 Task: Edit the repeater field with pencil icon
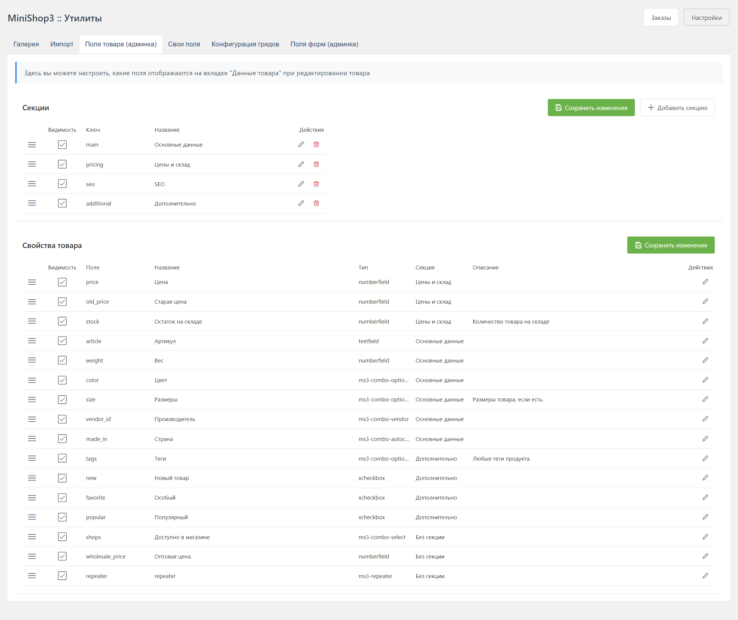[705, 576]
